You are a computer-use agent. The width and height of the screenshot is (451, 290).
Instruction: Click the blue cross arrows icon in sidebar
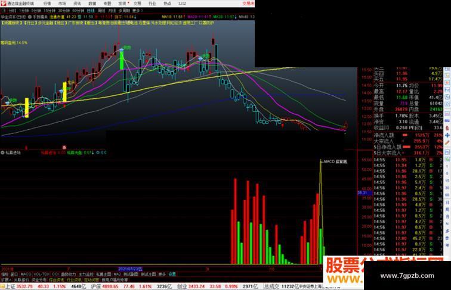447,135
